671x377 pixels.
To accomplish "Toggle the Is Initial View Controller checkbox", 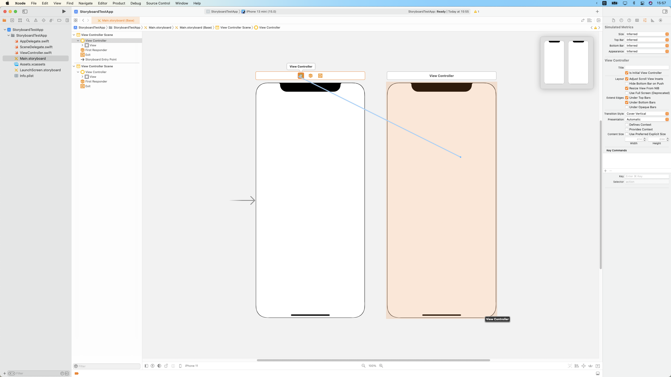I will click(627, 73).
